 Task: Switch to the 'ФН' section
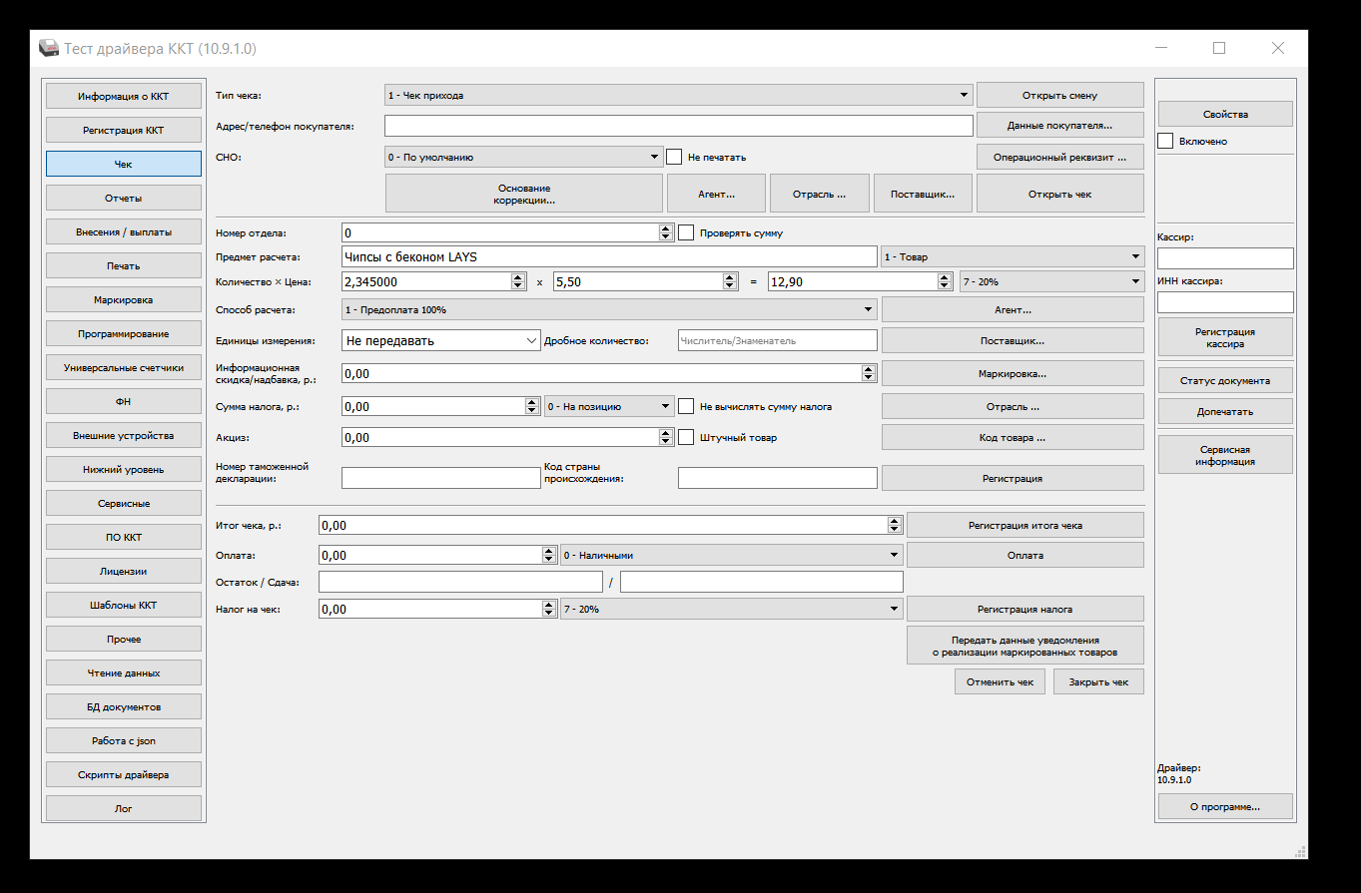(124, 401)
